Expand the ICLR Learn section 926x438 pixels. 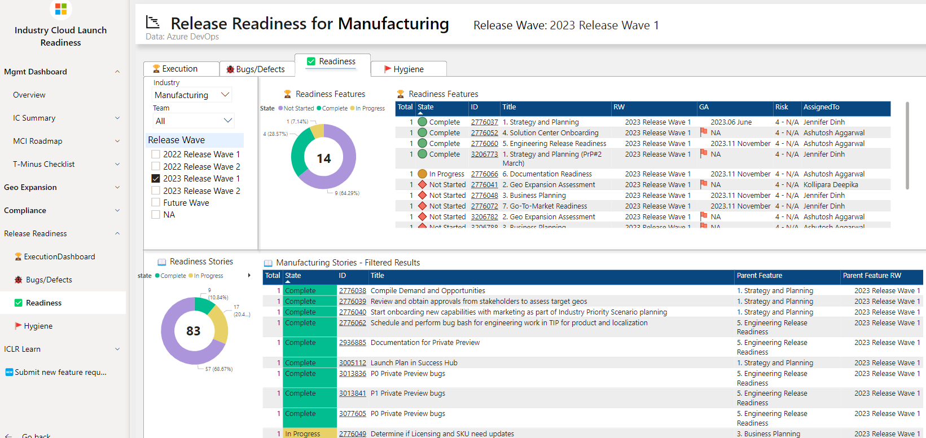click(x=117, y=349)
